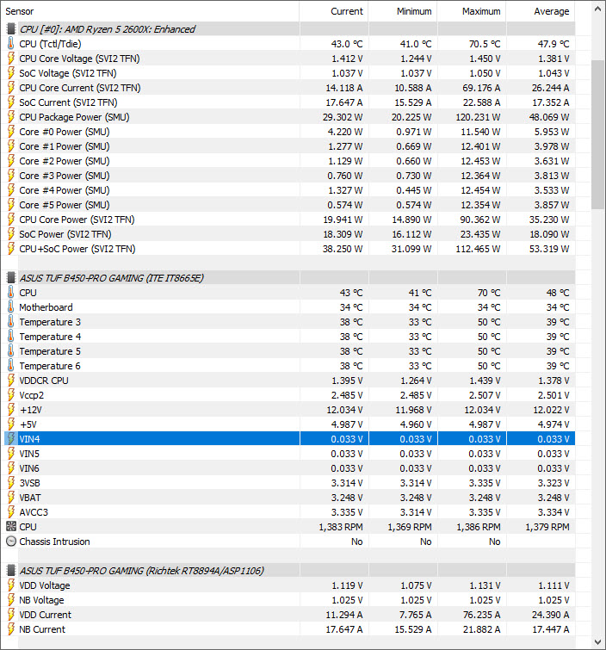
Task: Click the ITE IT8665E group chip icon
Action: point(11,278)
